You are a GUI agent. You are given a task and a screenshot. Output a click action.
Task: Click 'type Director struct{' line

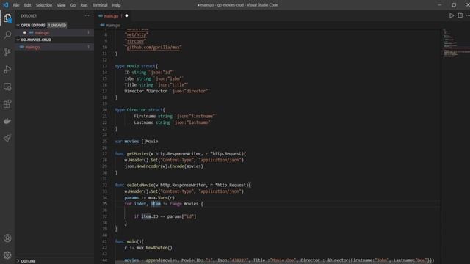pos(140,110)
